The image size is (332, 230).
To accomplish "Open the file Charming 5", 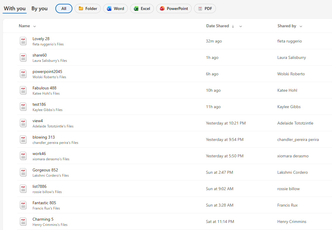I will pyautogui.click(x=43, y=219).
